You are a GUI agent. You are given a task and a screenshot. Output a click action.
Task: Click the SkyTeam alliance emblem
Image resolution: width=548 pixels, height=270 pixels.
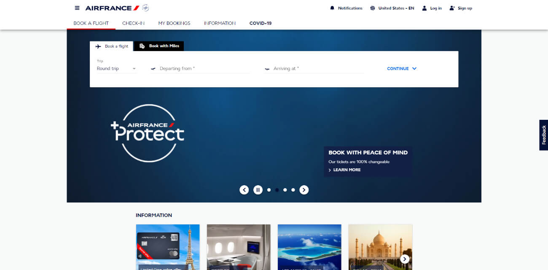[145, 8]
